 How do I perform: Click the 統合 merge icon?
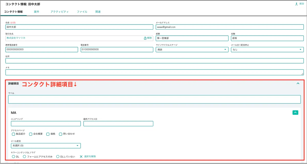(x=297, y=4)
